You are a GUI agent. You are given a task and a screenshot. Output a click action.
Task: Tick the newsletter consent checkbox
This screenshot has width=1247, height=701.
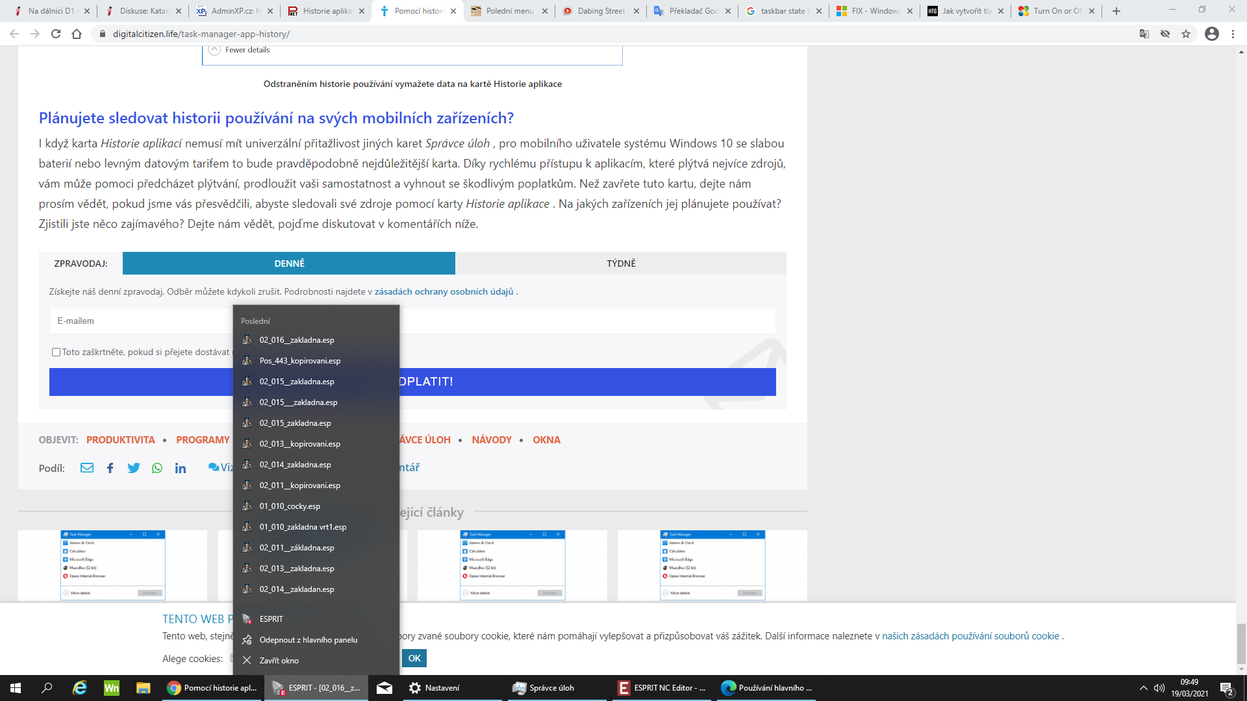[x=56, y=352]
